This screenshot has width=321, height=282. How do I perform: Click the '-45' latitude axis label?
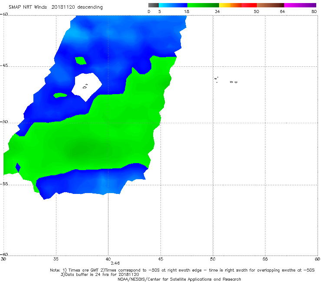coord(4,66)
